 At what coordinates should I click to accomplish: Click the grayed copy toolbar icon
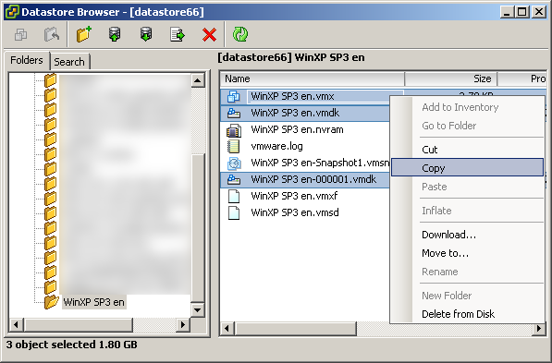[x=20, y=34]
